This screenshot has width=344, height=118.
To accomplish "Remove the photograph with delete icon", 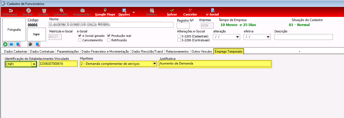I will (18, 44).
